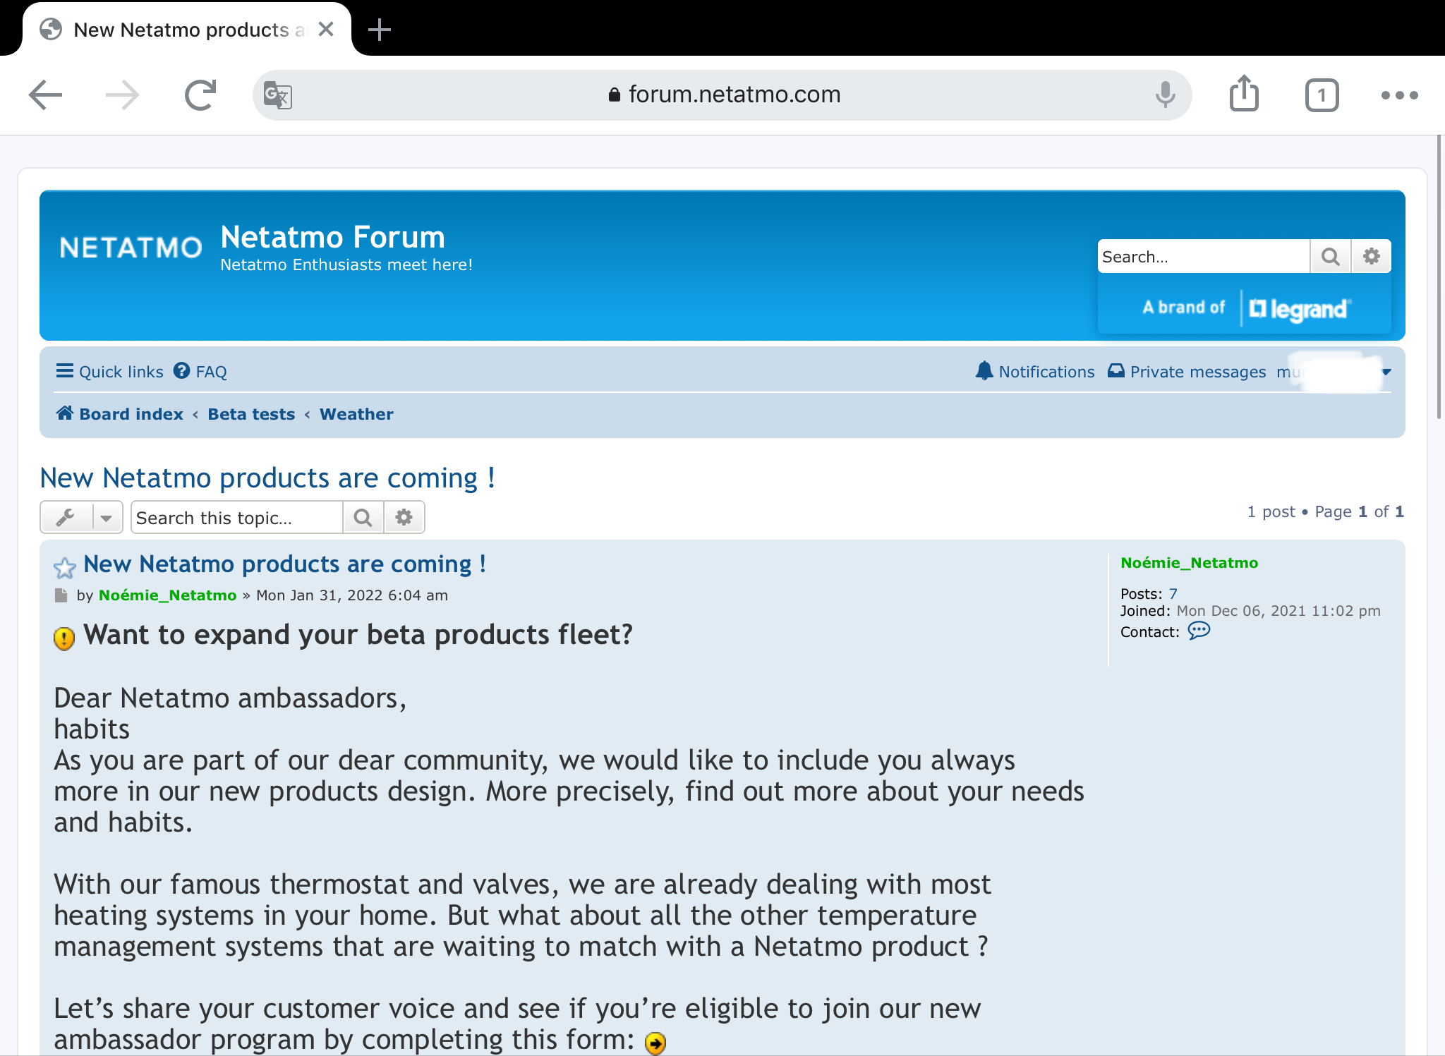Go to Weather breadcrumb
The image size is (1445, 1056).
[356, 414]
